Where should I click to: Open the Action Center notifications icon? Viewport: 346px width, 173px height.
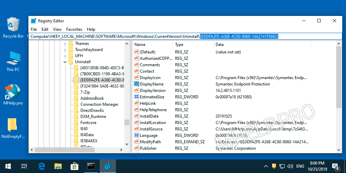336,166
